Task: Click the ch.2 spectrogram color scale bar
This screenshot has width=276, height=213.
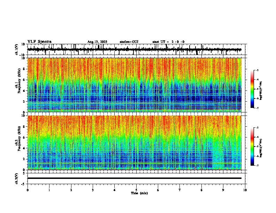Action: click(x=252, y=147)
